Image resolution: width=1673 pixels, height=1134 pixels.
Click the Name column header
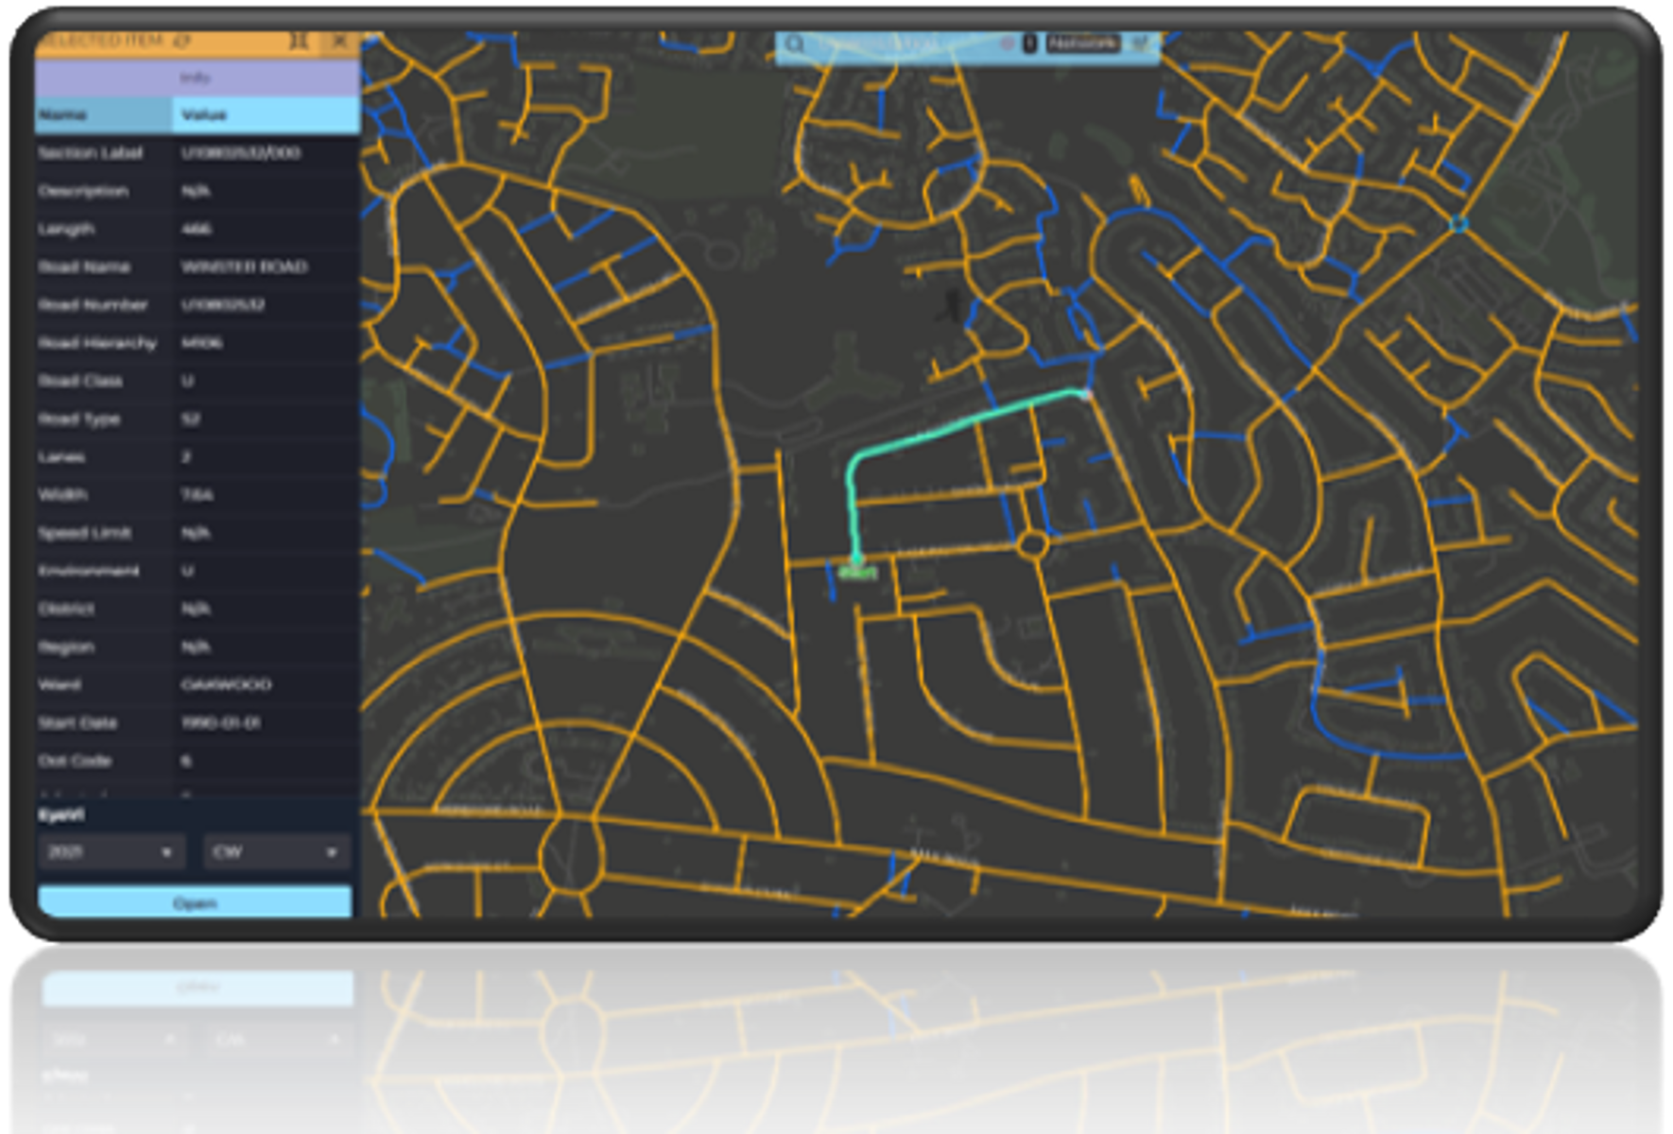pos(104,115)
